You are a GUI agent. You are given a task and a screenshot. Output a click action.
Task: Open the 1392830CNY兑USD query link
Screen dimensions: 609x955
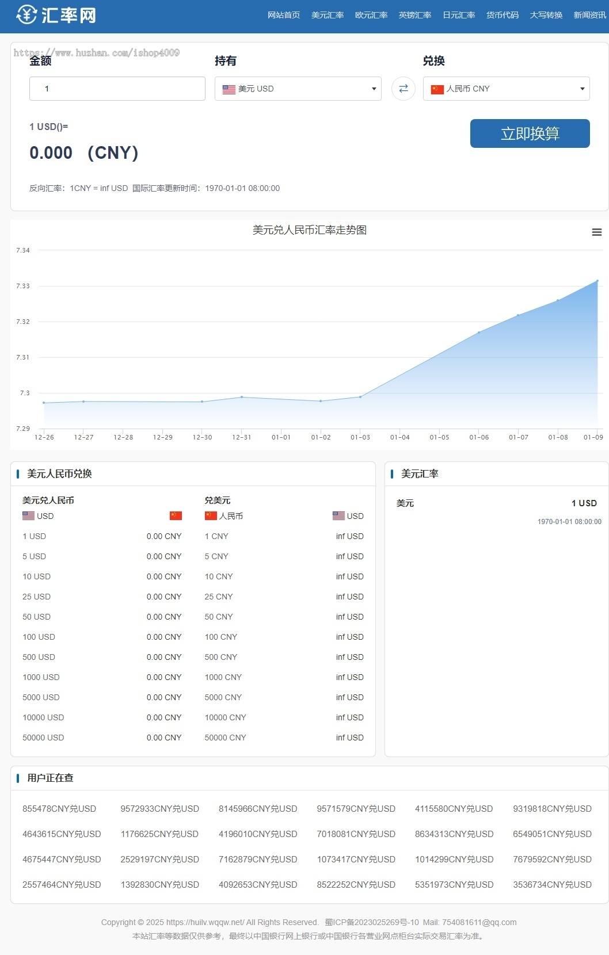coord(160,885)
